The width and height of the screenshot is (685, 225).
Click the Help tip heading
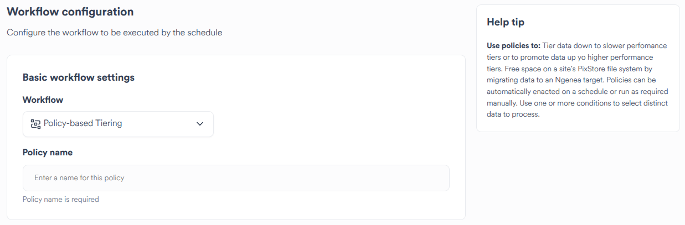pyautogui.click(x=506, y=22)
